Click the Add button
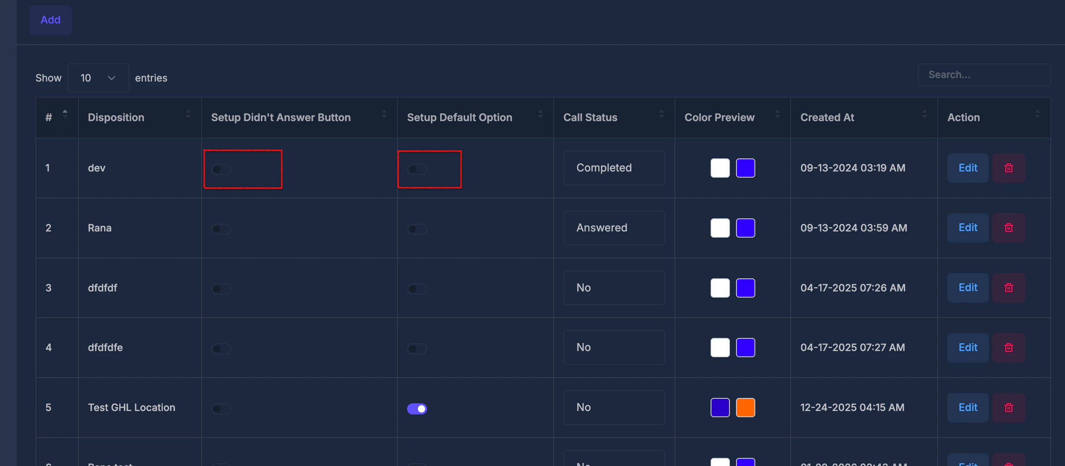 (x=50, y=20)
